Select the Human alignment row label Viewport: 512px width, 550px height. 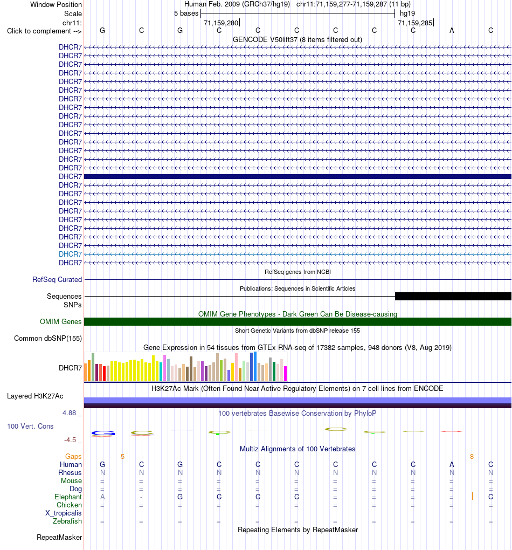(71, 464)
